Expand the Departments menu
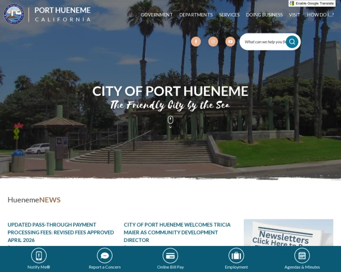Image resolution: width=341 pixels, height=272 pixels. [x=196, y=15]
